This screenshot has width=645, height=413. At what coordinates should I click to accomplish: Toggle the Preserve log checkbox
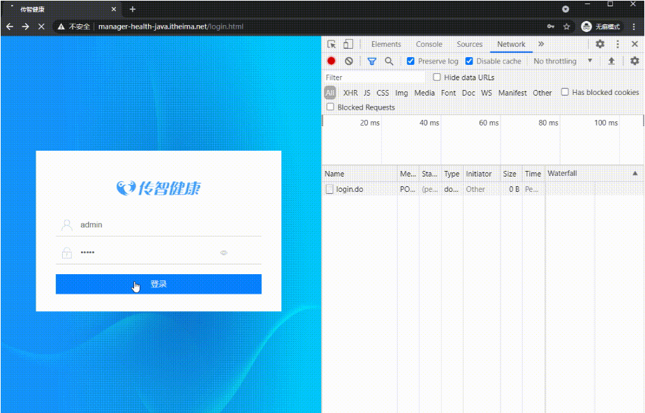coord(410,61)
